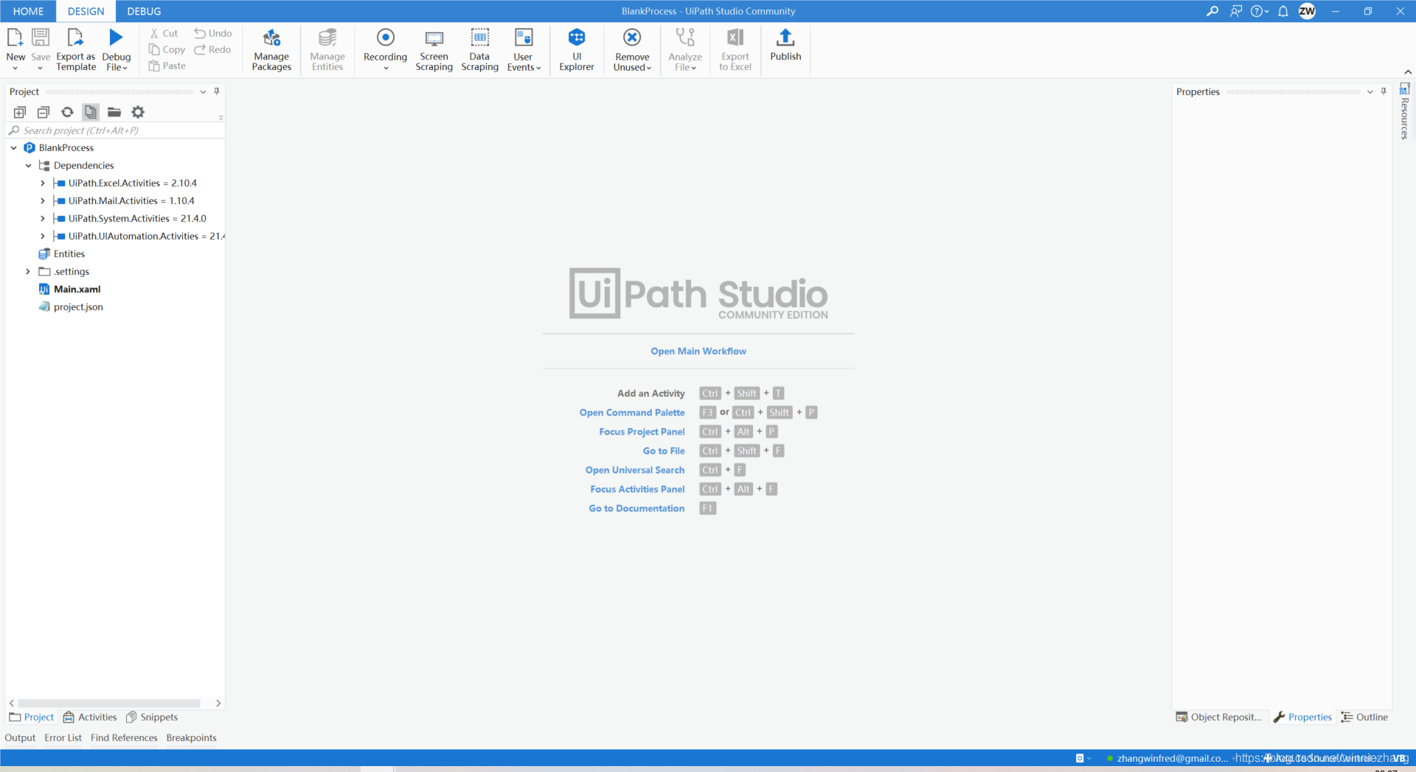Open Manage Packages

(271, 49)
